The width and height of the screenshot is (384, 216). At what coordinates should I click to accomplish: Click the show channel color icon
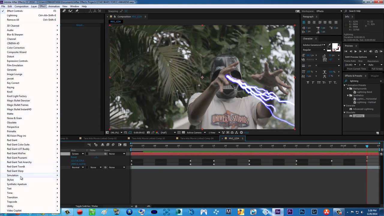coord(157,133)
